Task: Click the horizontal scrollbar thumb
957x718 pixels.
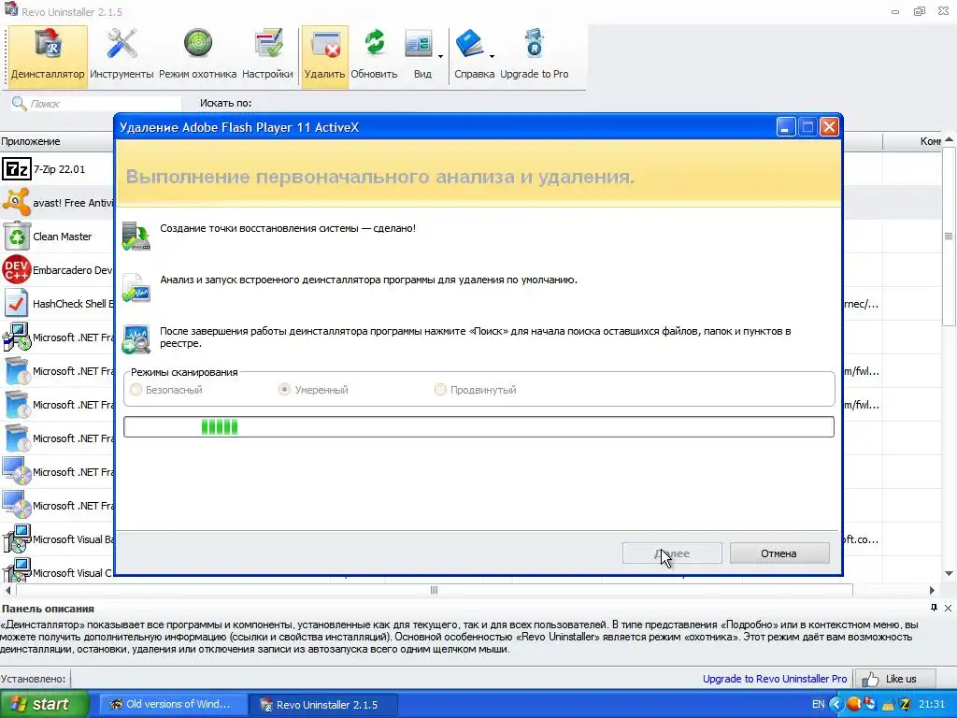Action: [434, 591]
